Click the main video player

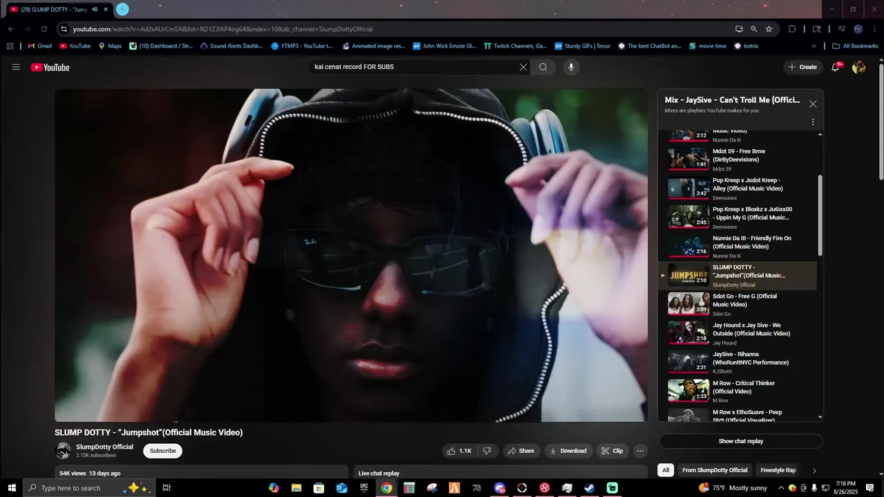click(x=351, y=255)
